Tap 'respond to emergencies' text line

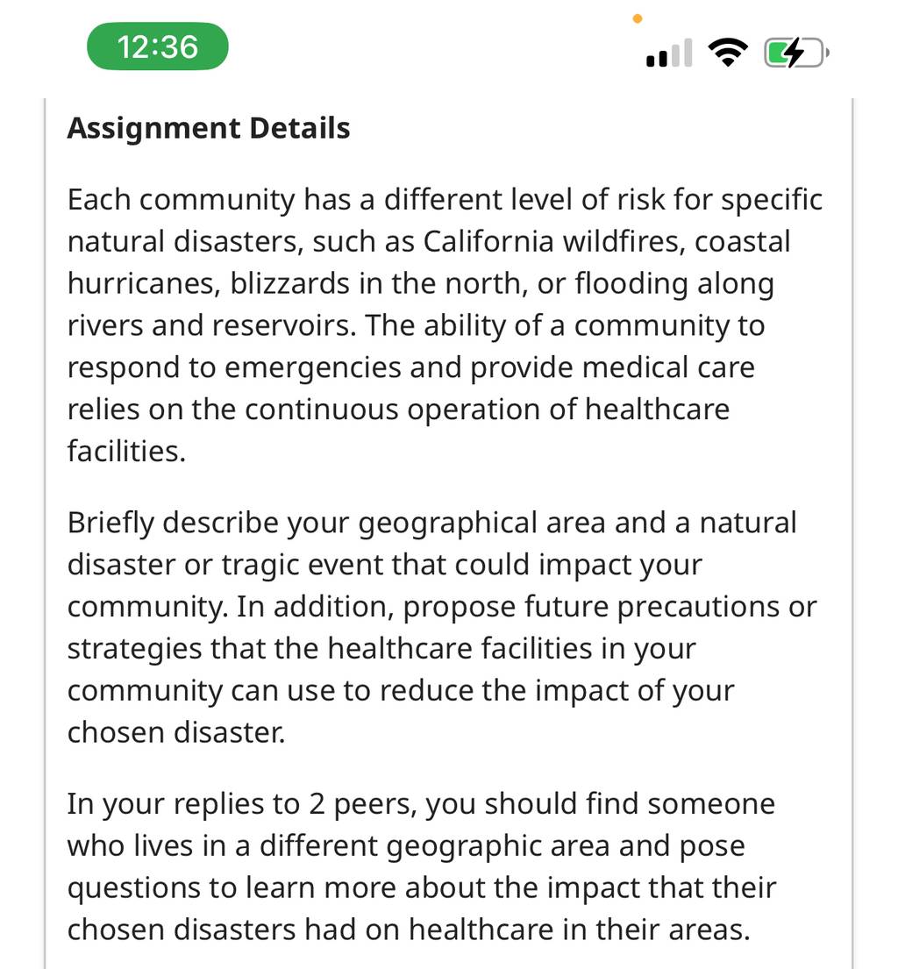(411, 367)
